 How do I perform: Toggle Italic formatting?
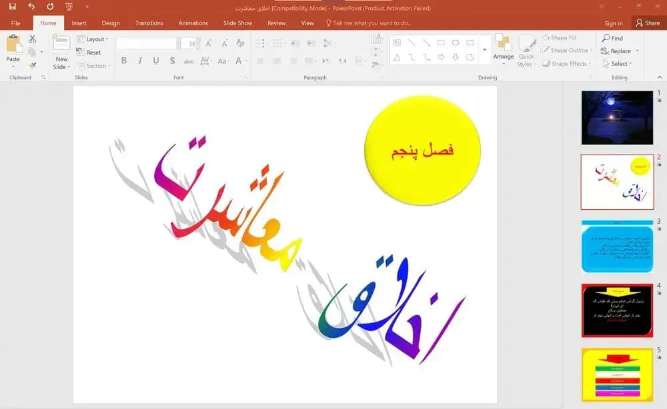point(140,61)
